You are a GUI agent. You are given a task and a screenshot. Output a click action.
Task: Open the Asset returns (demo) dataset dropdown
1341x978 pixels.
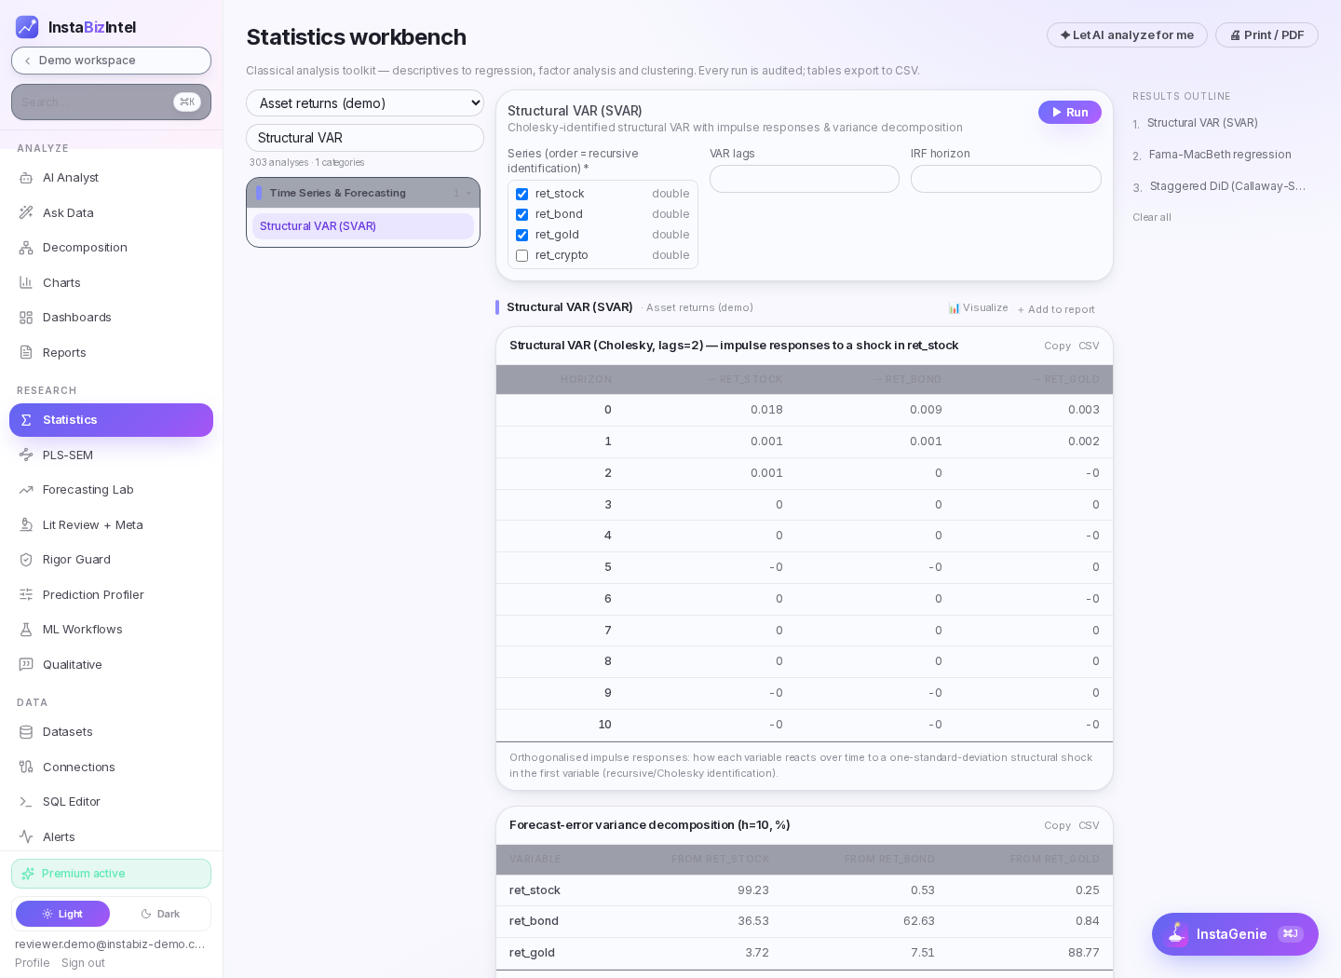coord(365,103)
